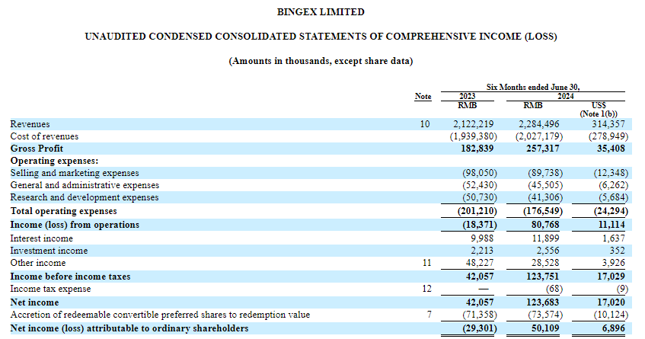Select the 'Income tax expense' row label

(x=50, y=289)
